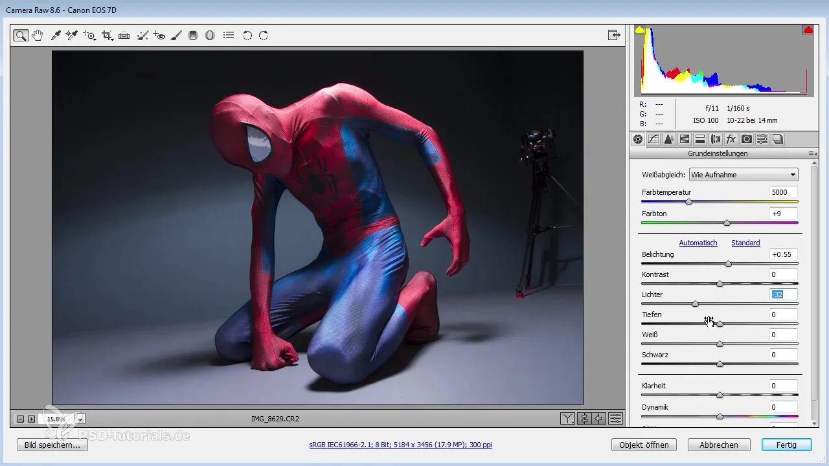Rotate image clockwise
The width and height of the screenshot is (829, 466).
click(264, 36)
